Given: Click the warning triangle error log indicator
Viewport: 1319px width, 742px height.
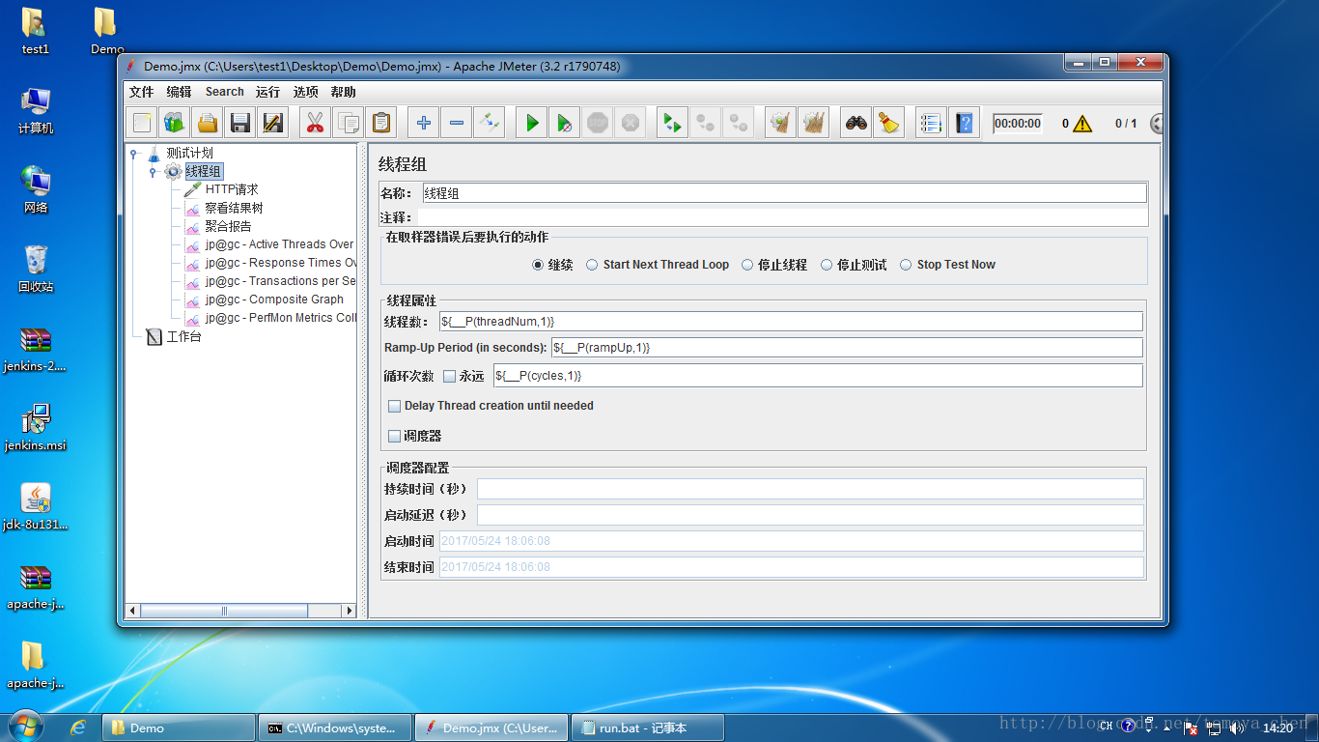Looking at the screenshot, I should click(1082, 124).
